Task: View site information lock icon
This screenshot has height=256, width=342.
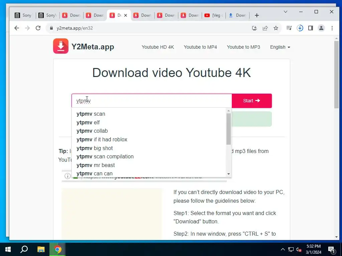Action: pos(51,28)
